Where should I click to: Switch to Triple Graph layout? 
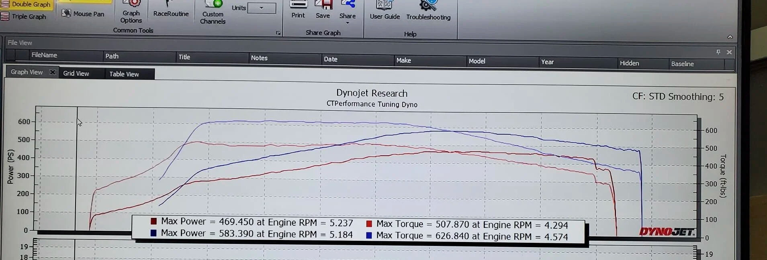(x=24, y=16)
